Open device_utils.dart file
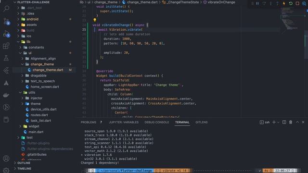This screenshot has width=308, height=173. (x=43, y=110)
